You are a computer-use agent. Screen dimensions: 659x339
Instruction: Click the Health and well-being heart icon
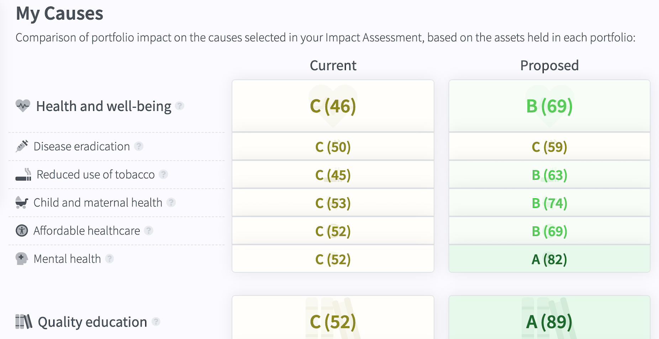(23, 106)
